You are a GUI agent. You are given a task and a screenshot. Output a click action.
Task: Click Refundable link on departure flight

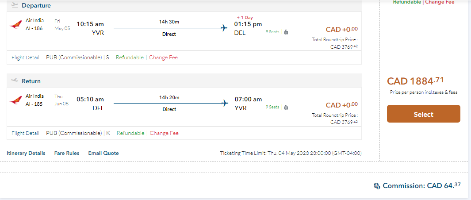coord(130,58)
